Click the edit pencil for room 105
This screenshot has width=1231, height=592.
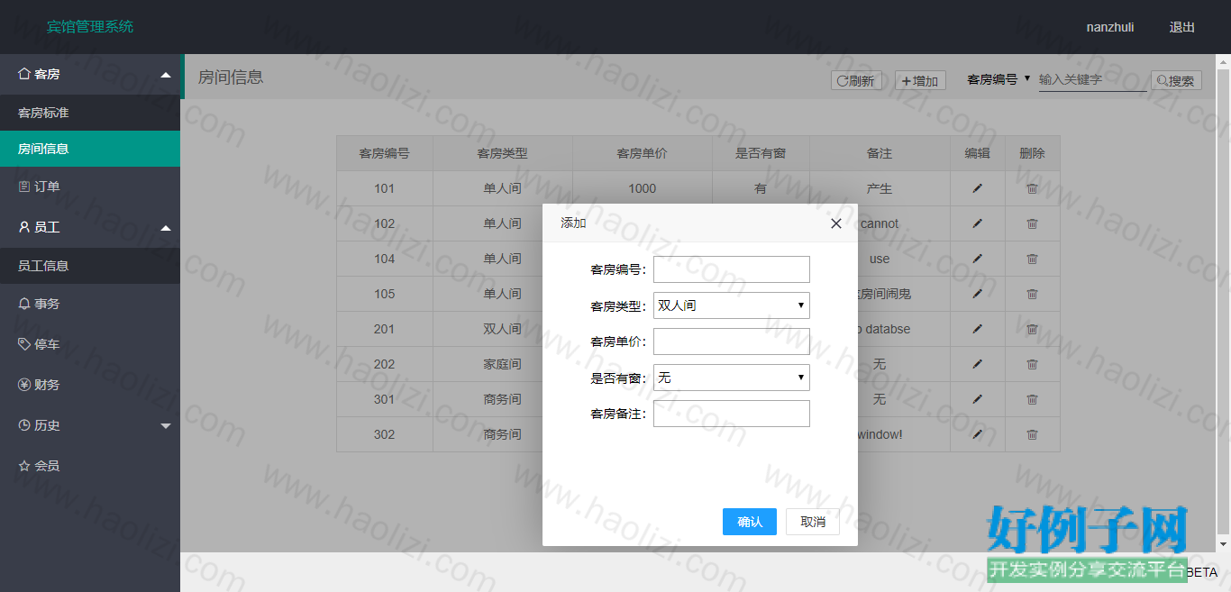(978, 294)
